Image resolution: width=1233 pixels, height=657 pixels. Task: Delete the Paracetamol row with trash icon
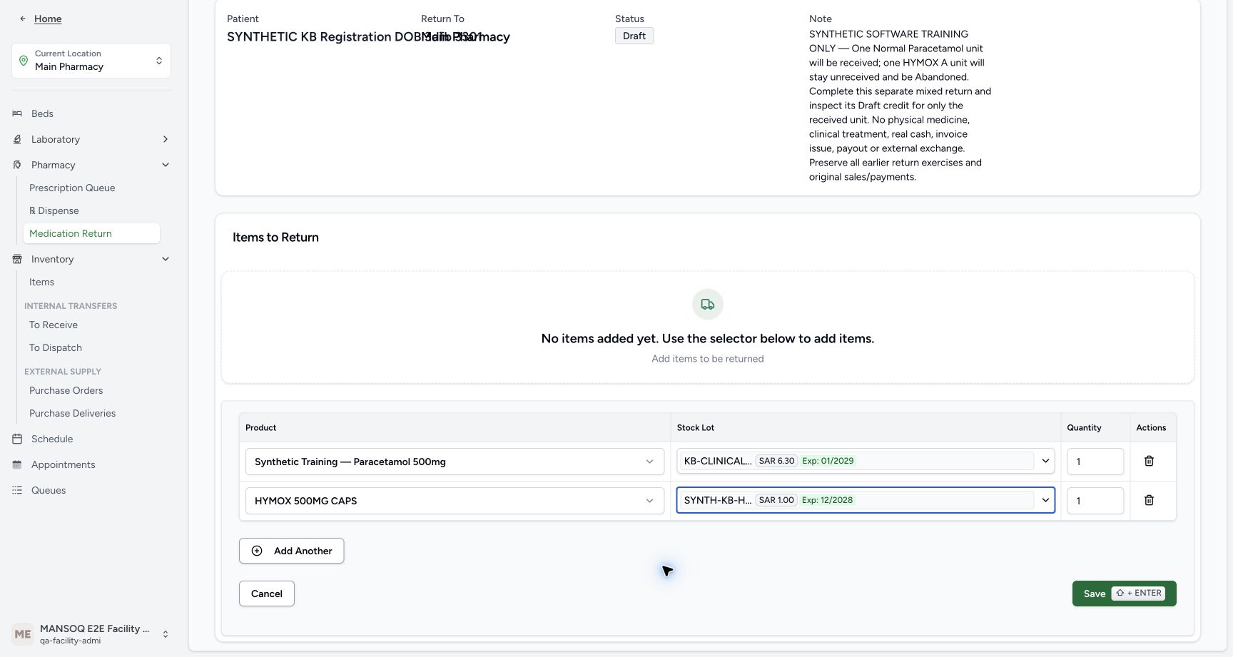pyautogui.click(x=1149, y=461)
